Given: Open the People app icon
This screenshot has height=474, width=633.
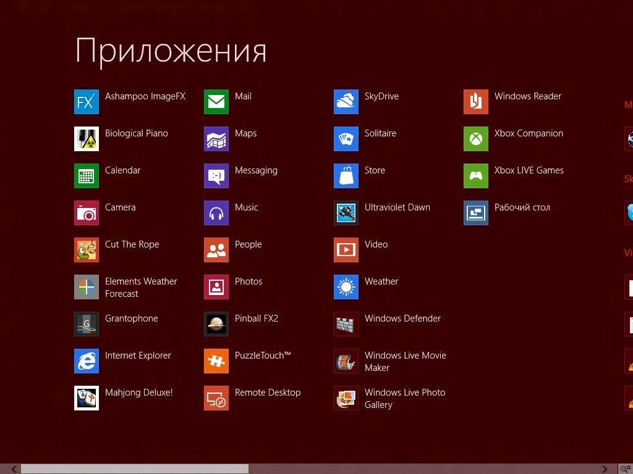Looking at the screenshot, I should tap(216, 250).
